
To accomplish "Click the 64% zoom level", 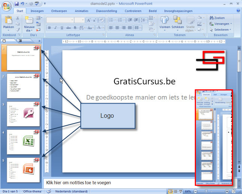I will coord(188,191).
